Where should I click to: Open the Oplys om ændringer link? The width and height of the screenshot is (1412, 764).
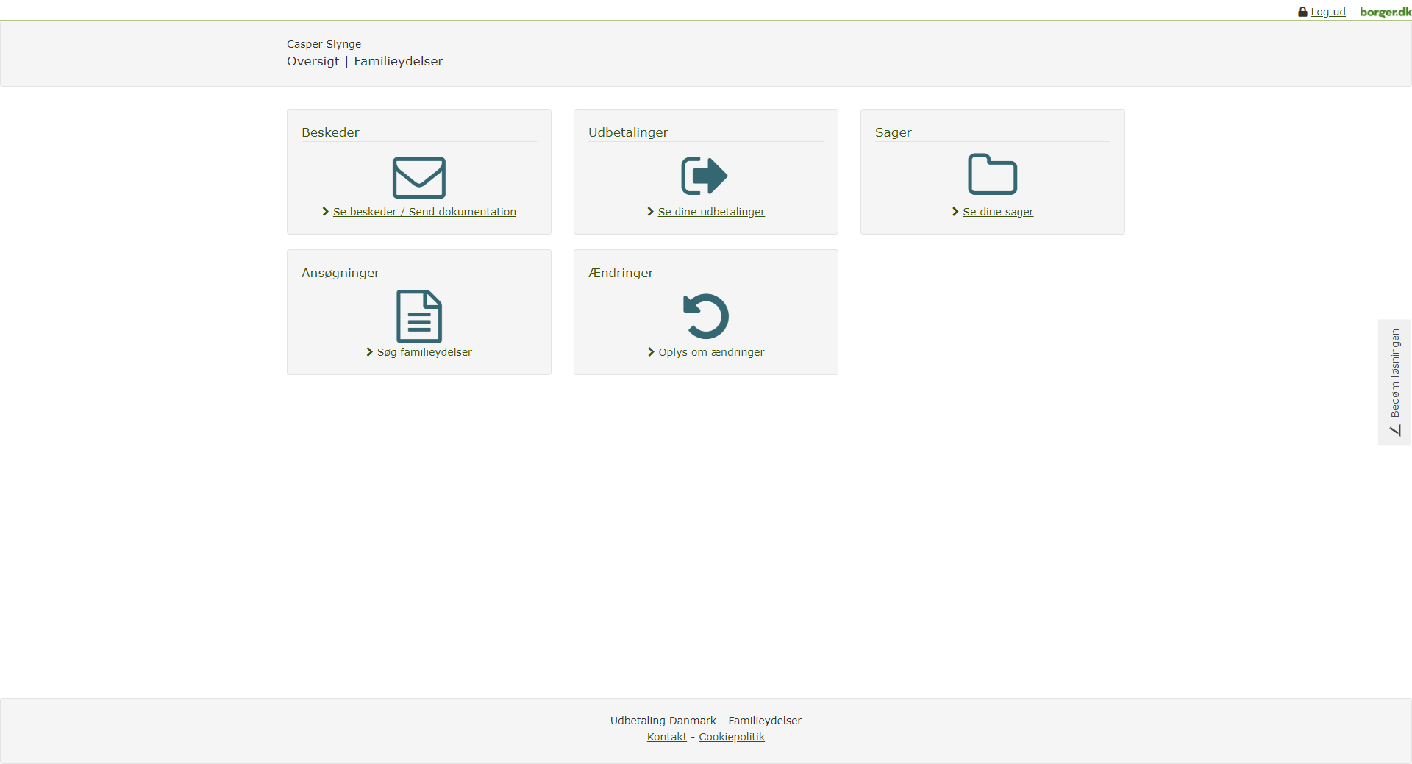[711, 352]
